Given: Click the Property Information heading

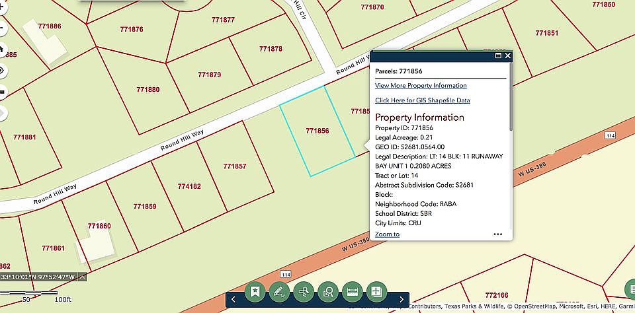Looking at the screenshot, I should [419, 118].
